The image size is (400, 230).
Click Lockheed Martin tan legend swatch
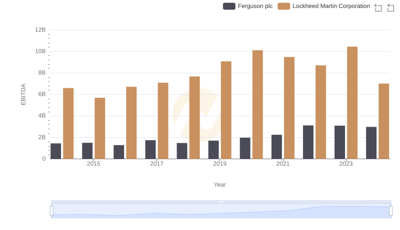tap(283, 6)
